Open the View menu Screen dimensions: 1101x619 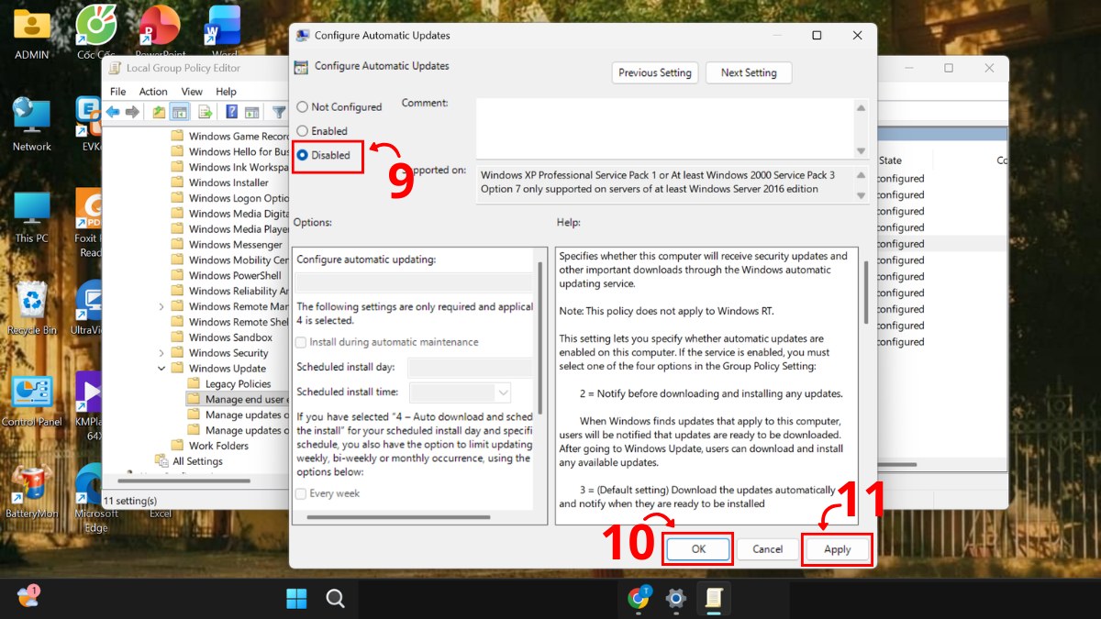pos(191,91)
